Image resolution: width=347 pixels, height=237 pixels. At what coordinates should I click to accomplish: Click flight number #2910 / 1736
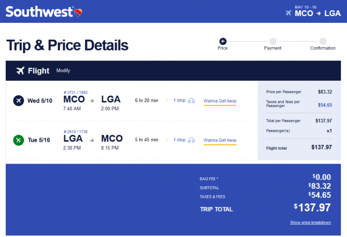76,132
